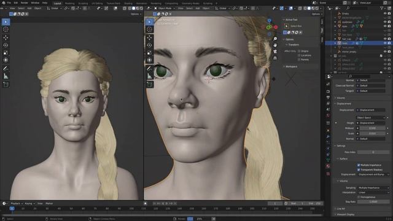Enable Affect Only Origins checkbox

299,51
